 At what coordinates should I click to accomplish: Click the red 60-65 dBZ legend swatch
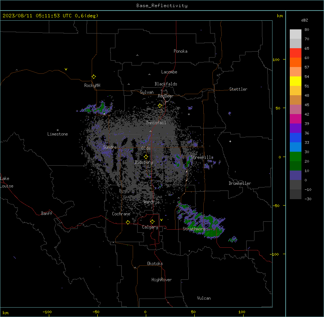tap(295, 53)
